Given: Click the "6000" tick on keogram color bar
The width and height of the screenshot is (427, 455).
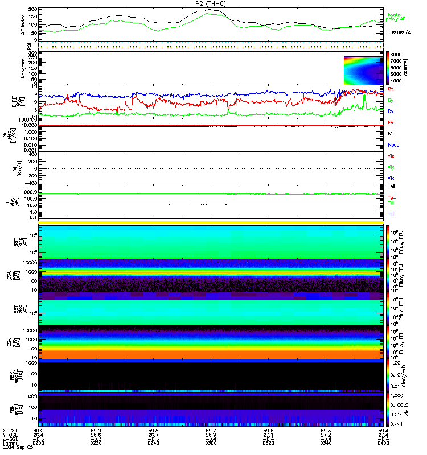Looking at the screenshot, I should (396, 68).
